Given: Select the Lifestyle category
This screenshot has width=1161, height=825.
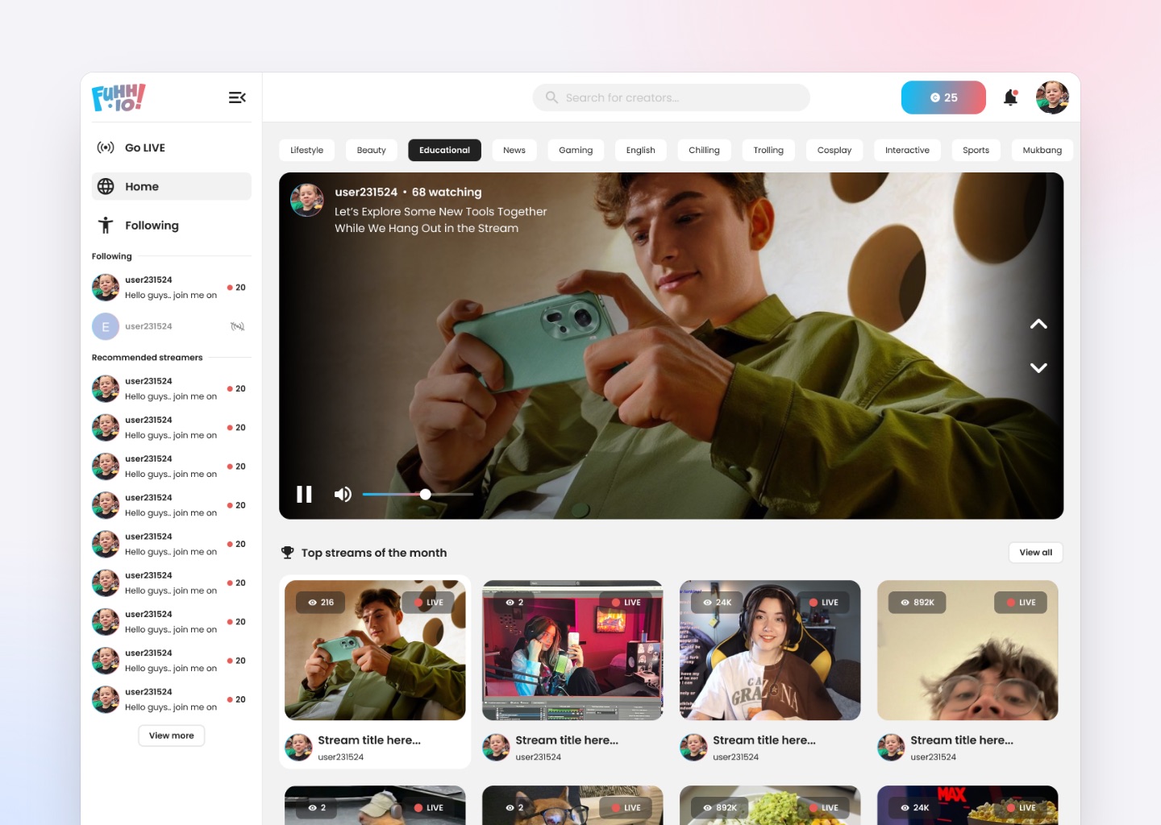Looking at the screenshot, I should [306, 150].
